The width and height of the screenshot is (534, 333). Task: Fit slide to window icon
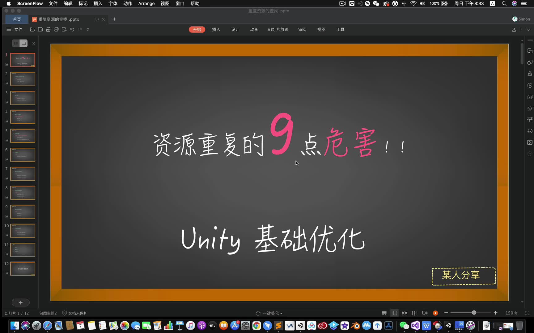coord(527,313)
